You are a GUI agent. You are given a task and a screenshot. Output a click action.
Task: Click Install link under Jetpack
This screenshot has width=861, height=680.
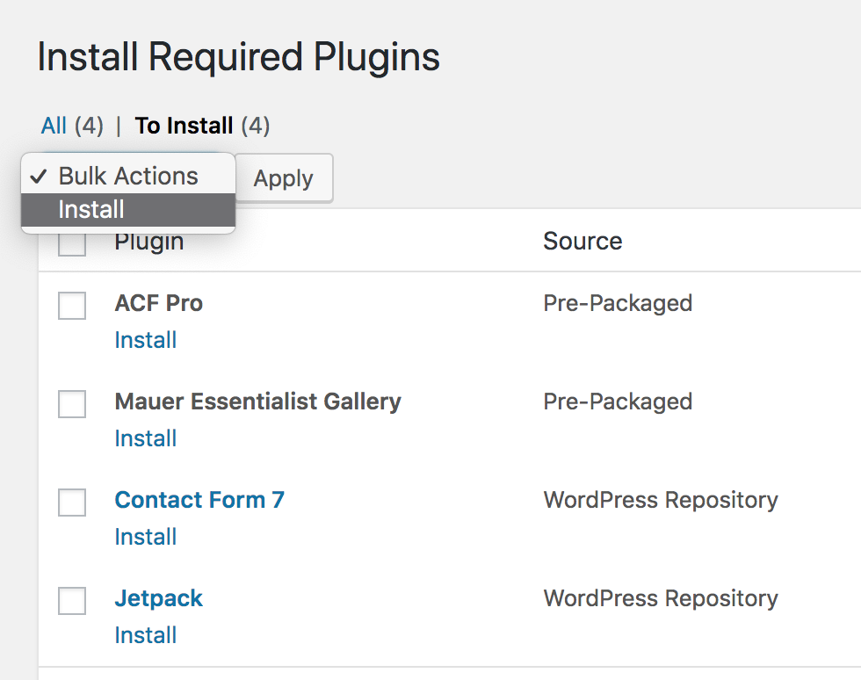click(146, 635)
